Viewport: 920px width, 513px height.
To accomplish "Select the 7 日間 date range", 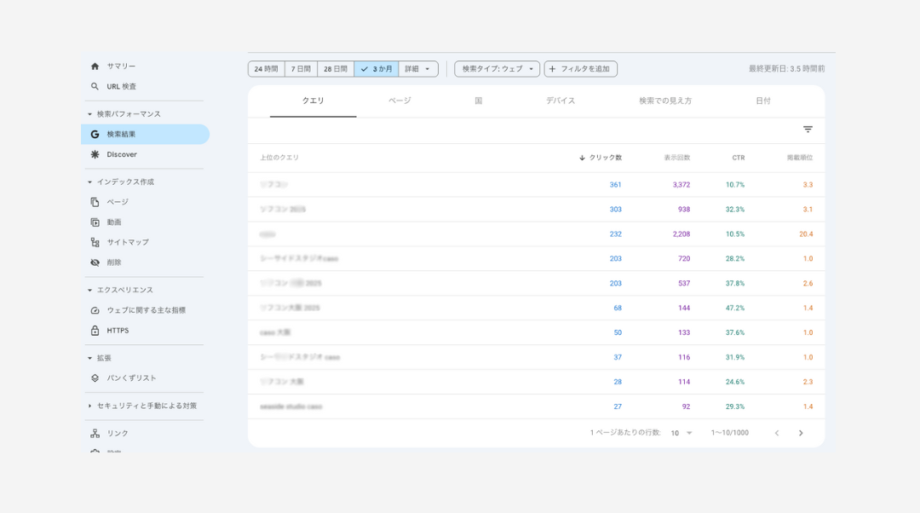I will pos(301,69).
